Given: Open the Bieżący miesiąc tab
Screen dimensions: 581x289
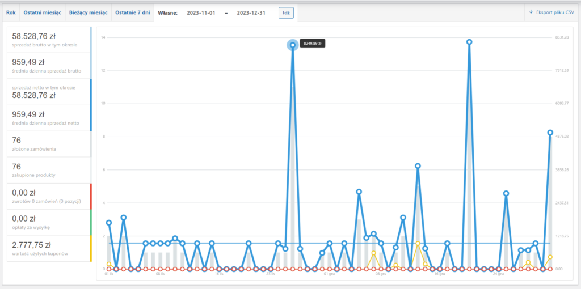Looking at the screenshot, I should 87,12.
